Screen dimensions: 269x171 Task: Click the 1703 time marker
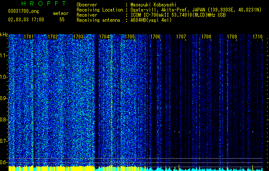pyautogui.click(x=78, y=37)
